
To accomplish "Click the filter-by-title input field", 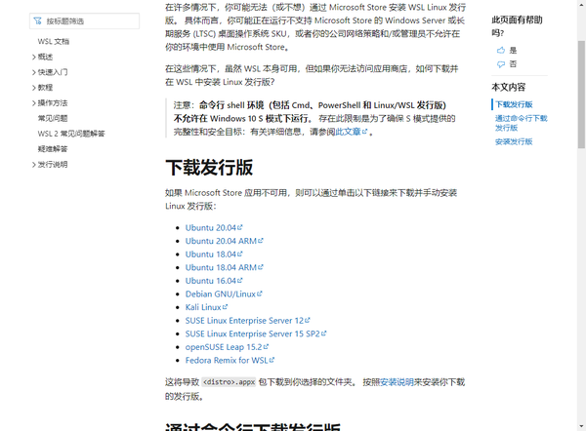I will (84, 21).
